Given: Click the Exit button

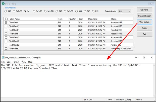Looking at the screenshot, I should [x=144, y=34].
